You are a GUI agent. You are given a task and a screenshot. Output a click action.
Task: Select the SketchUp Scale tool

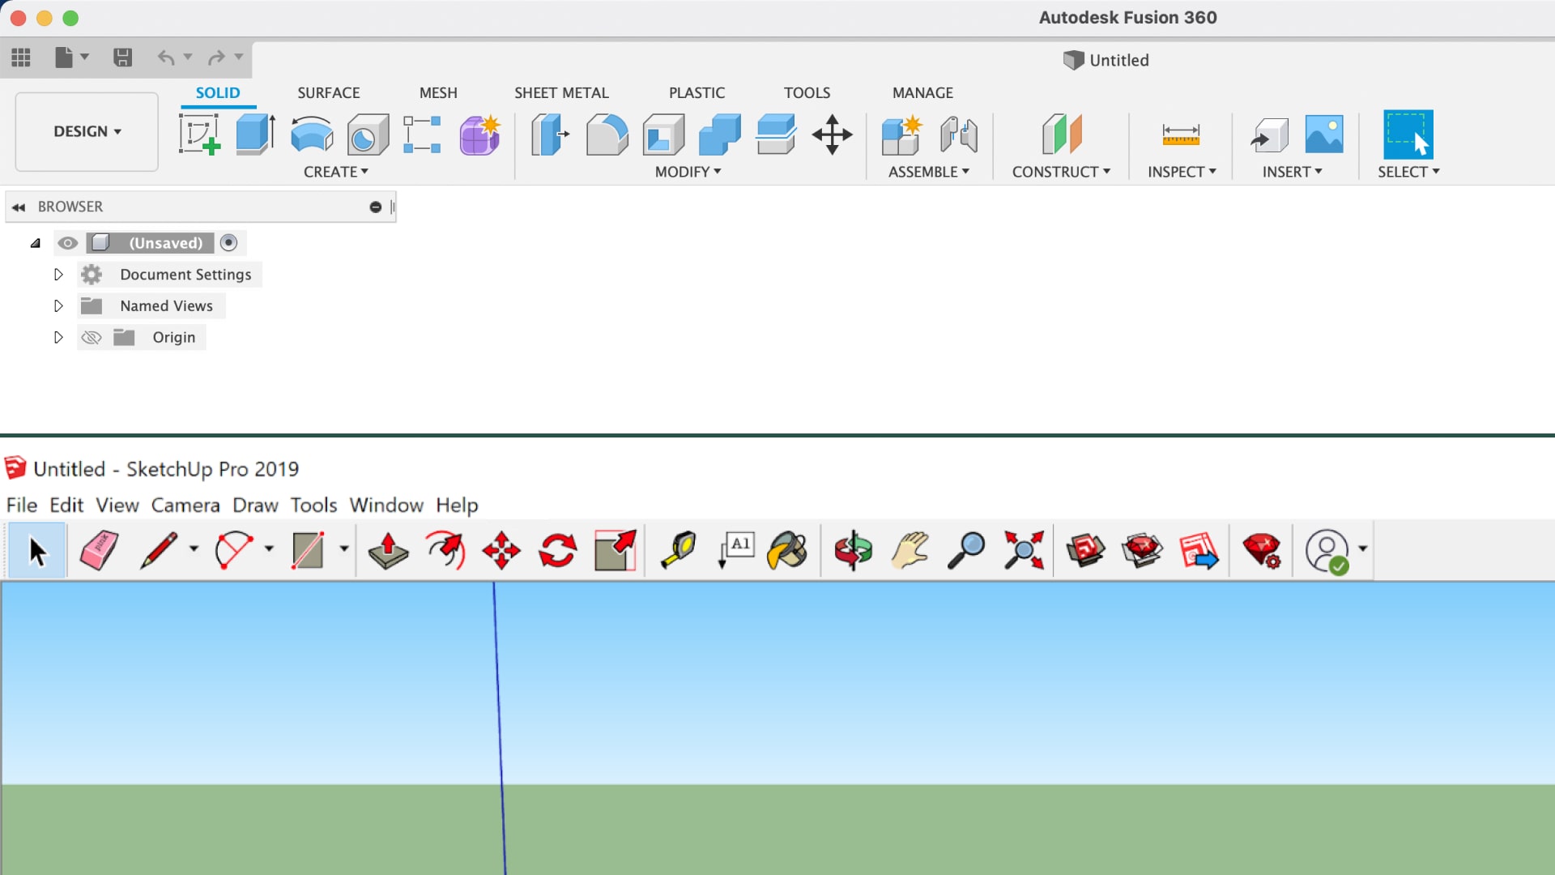[x=615, y=551]
